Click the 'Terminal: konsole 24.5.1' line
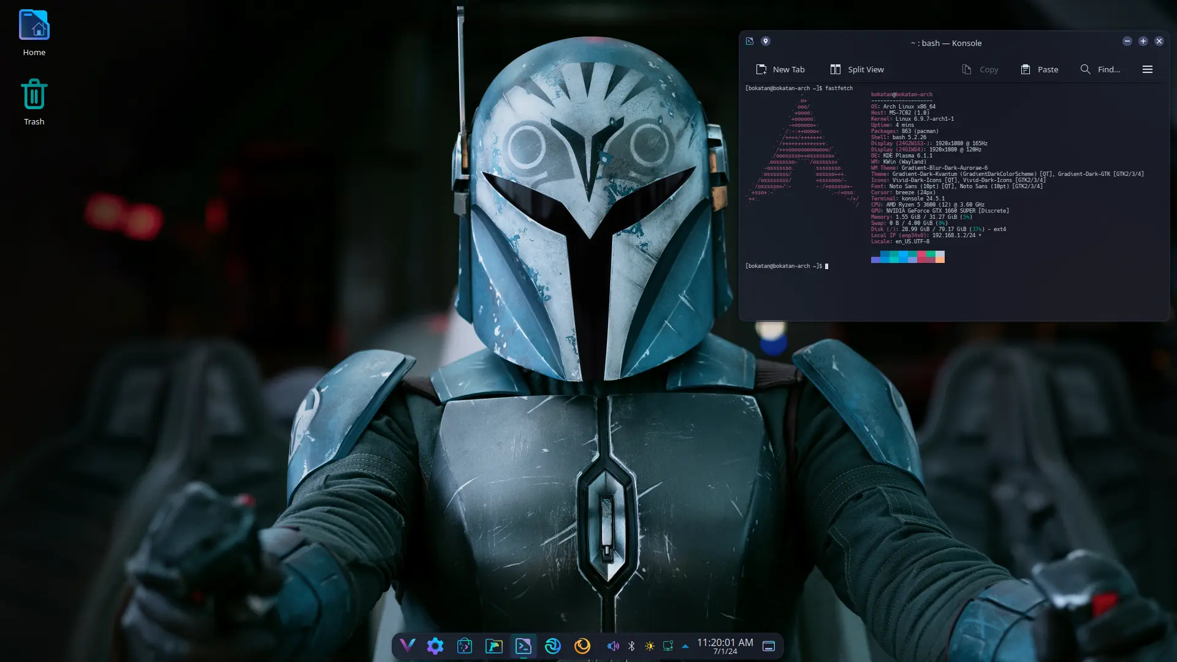This screenshot has width=1177, height=662. point(908,199)
